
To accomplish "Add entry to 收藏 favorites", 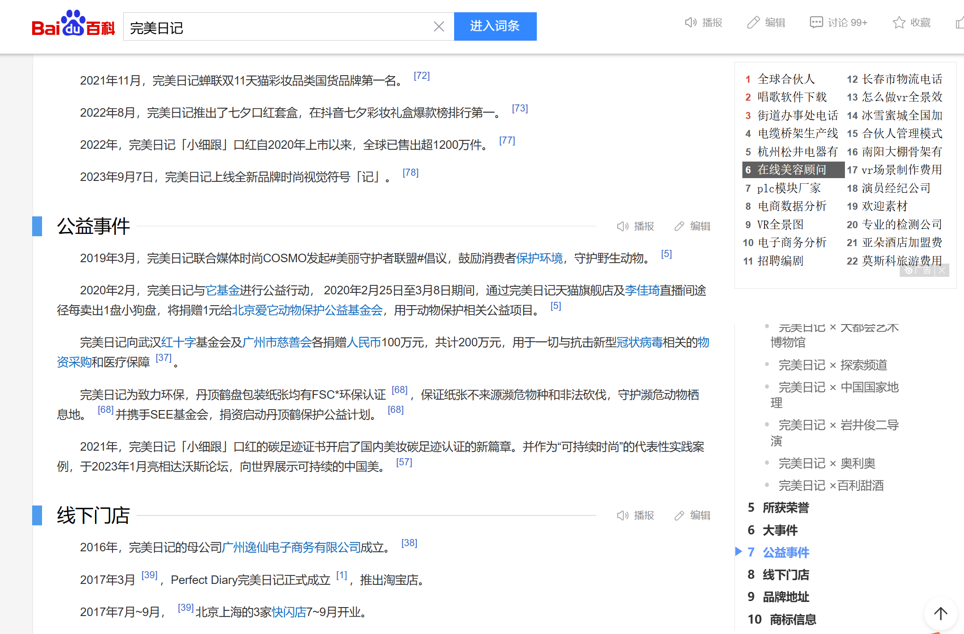I will (912, 23).
